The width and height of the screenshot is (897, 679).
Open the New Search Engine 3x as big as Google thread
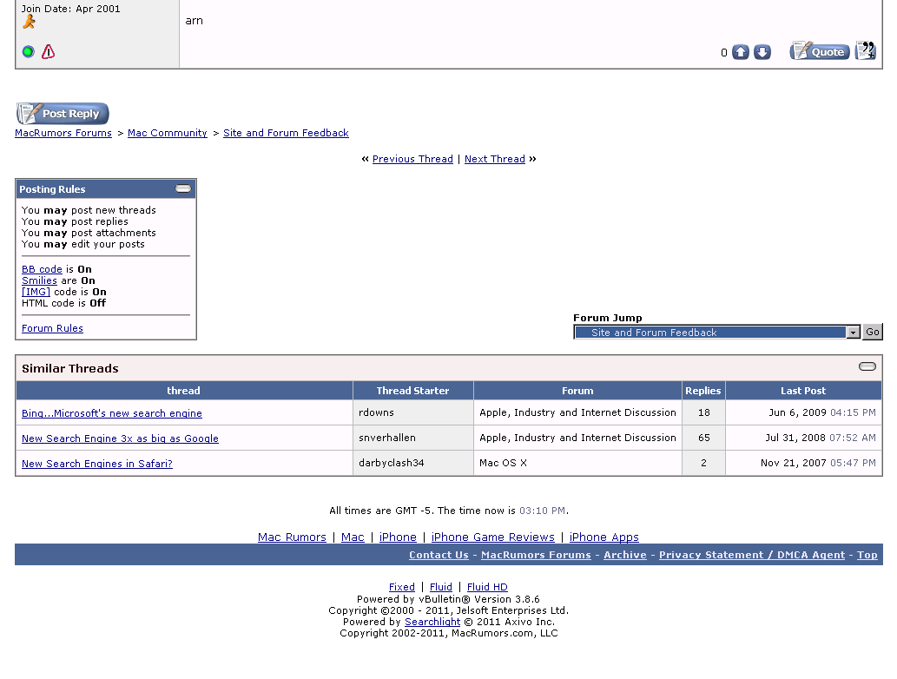tap(120, 438)
